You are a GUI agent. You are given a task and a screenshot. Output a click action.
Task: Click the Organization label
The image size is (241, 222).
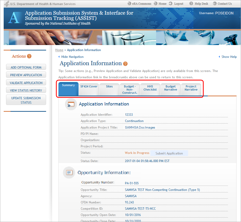90,140
